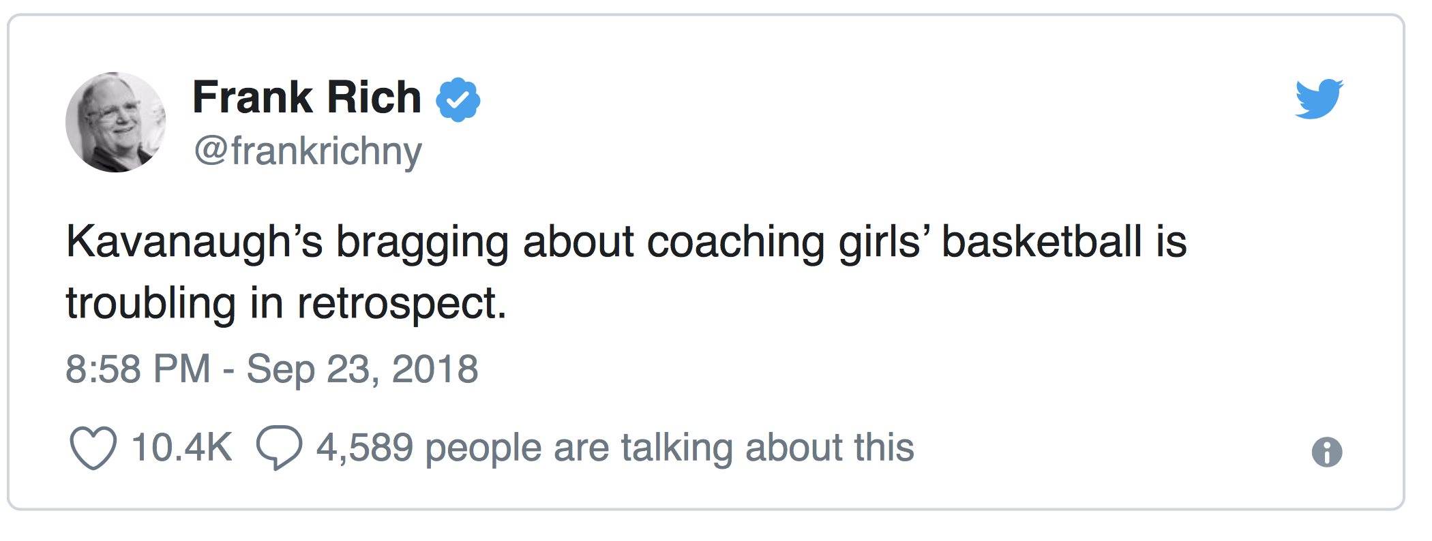Image resolution: width=1432 pixels, height=541 pixels.
Task: Click the word bragging in the tweet
Action: click(x=422, y=243)
